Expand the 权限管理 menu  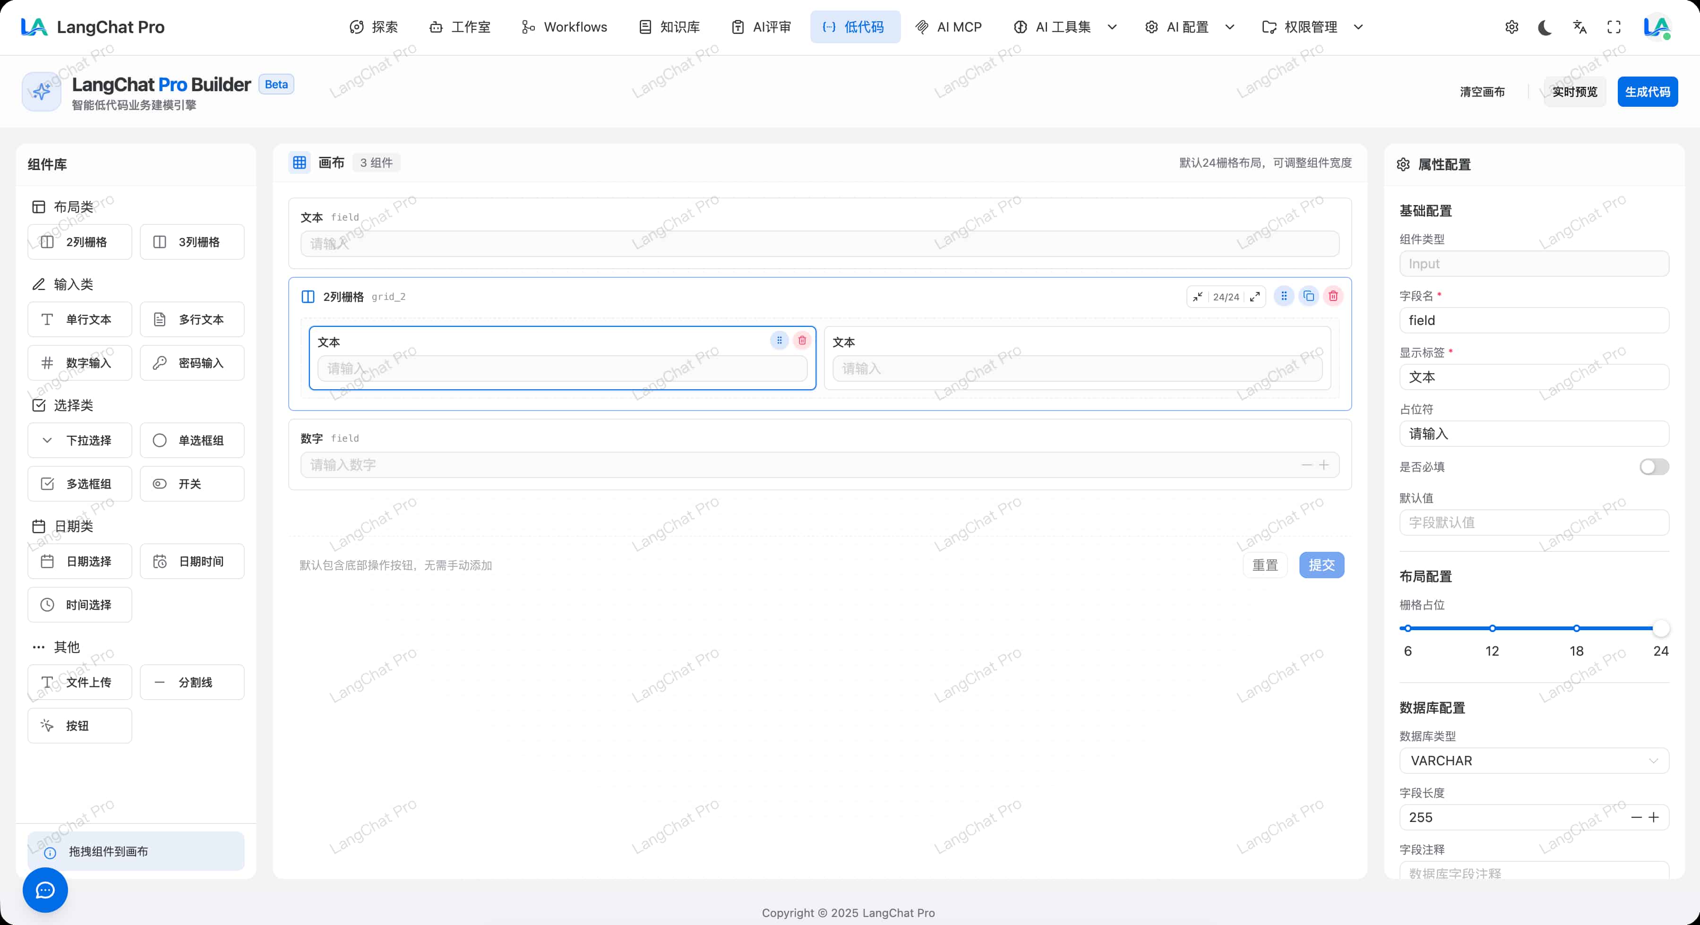pos(1312,27)
